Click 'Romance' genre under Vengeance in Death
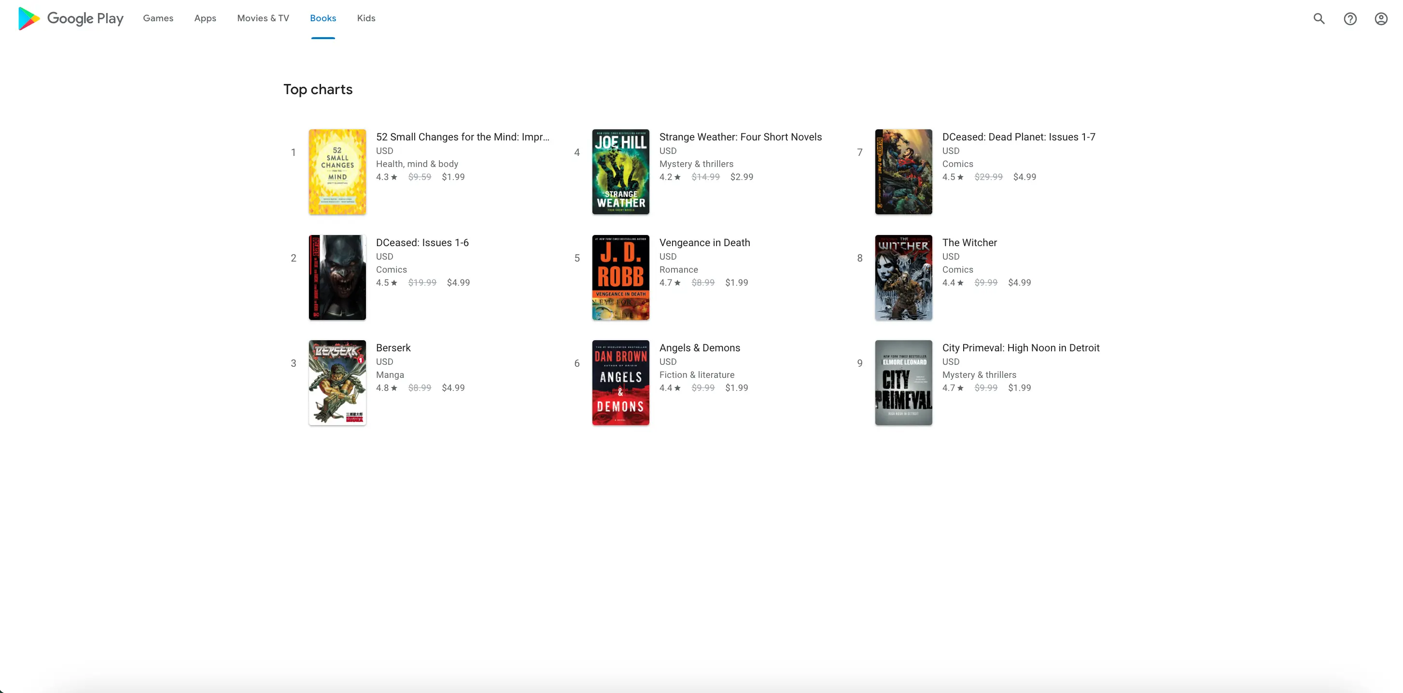The height and width of the screenshot is (693, 1403). pyautogui.click(x=678, y=269)
